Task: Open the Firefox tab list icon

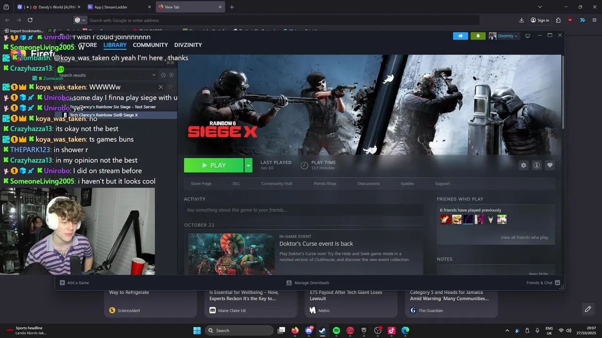Action: click(6, 7)
